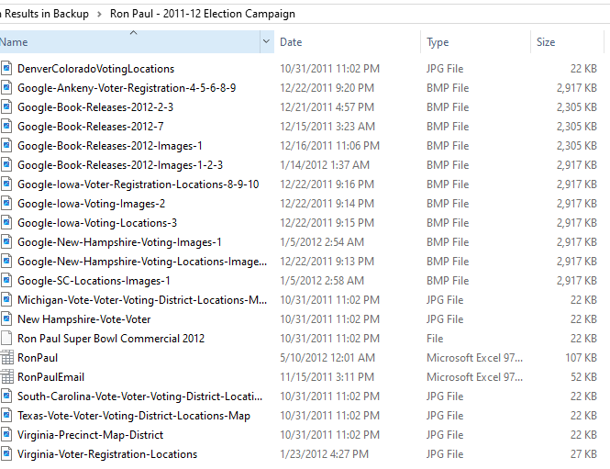
Task: Sort files by the Size column header
Action: click(567, 41)
